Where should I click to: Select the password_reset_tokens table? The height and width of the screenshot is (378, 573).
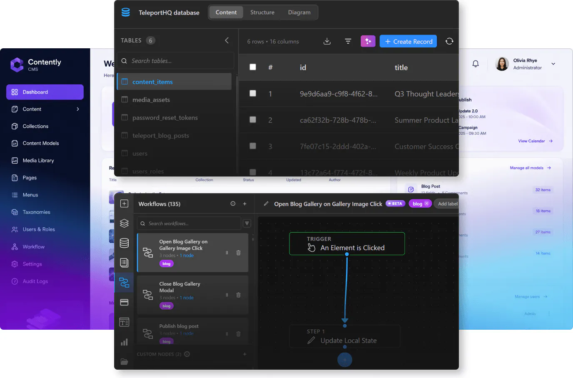174,118
